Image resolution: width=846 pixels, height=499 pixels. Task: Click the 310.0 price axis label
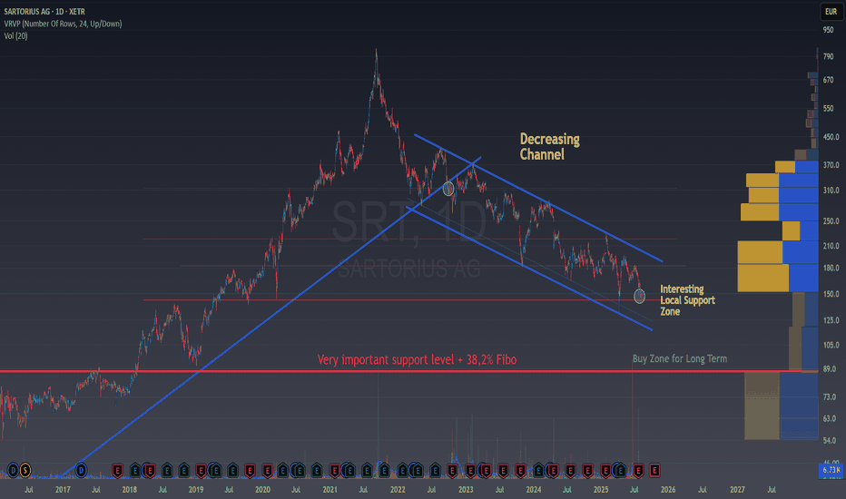click(831, 191)
